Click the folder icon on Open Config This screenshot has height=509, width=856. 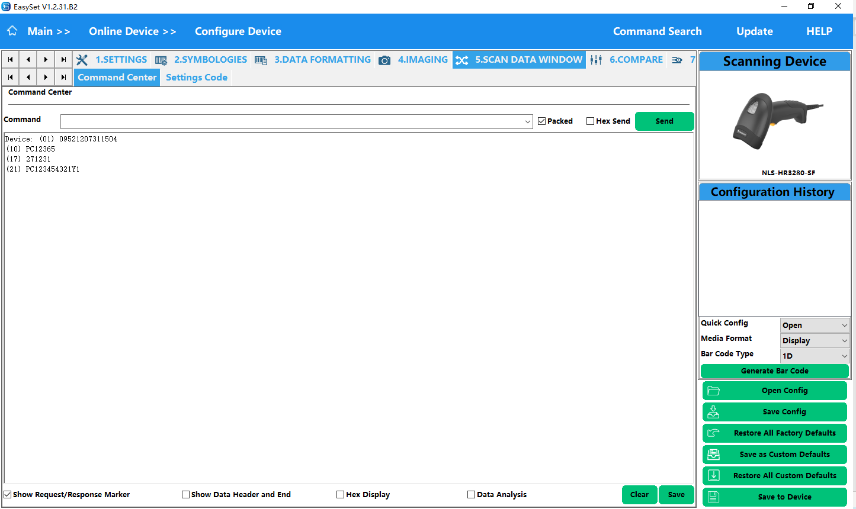pyautogui.click(x=713, y=391)
